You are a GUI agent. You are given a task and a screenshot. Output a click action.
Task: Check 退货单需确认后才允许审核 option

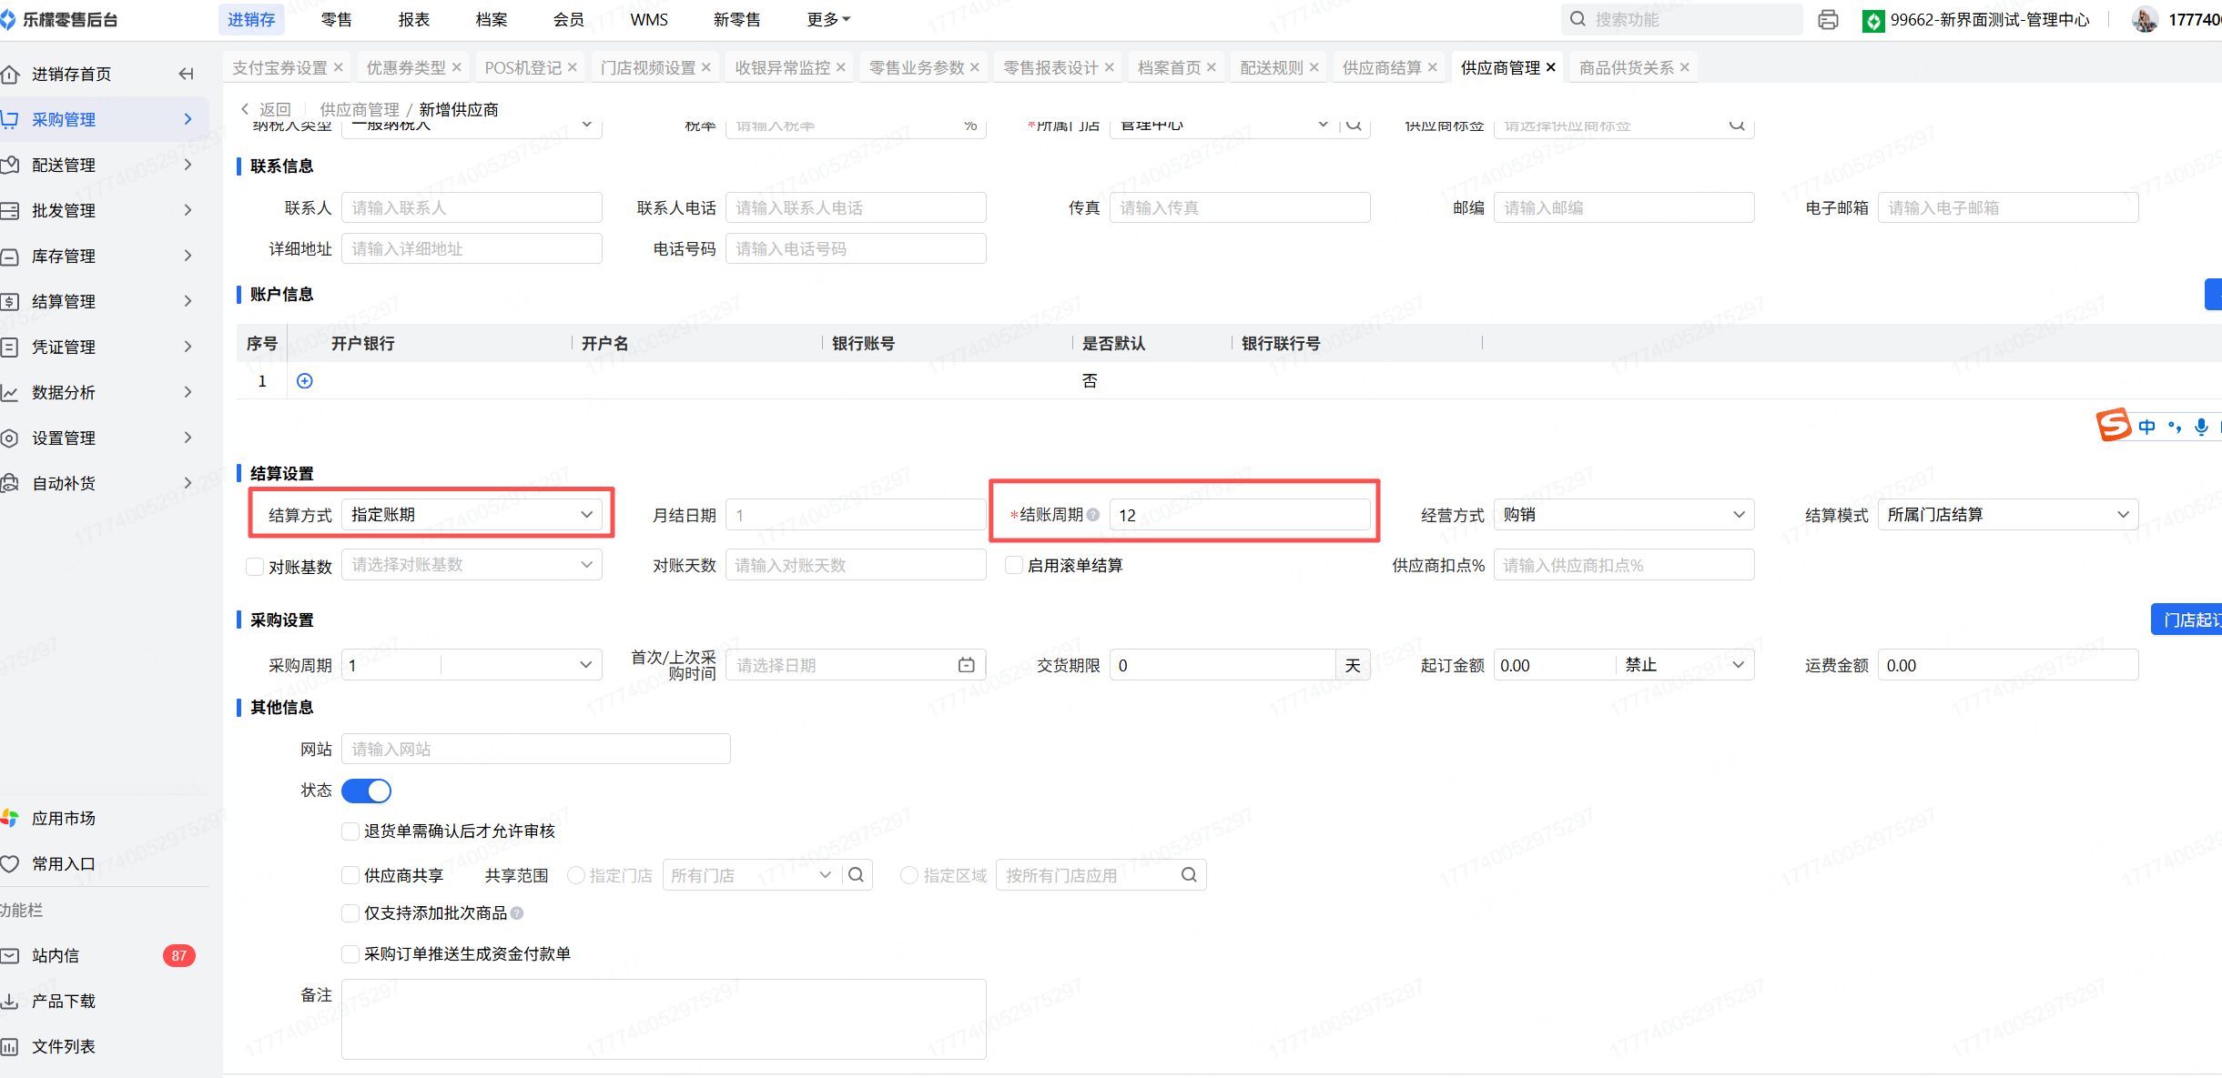coord(350,831)
